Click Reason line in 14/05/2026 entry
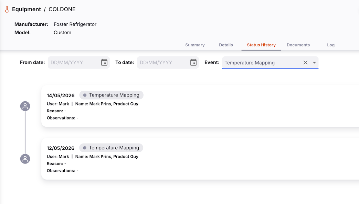This screenshot has width=359, height=204. point(56,111)
